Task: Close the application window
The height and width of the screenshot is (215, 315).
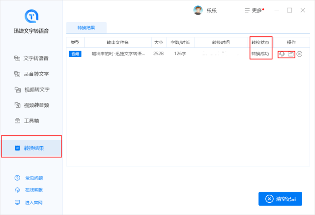Action: pos(303,10)
